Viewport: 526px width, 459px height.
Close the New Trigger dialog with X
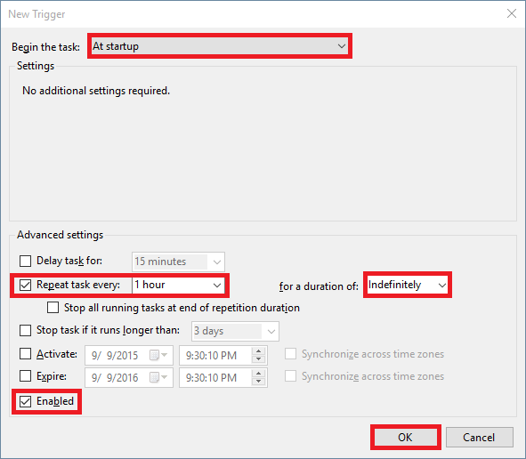[x=511, y=13]
